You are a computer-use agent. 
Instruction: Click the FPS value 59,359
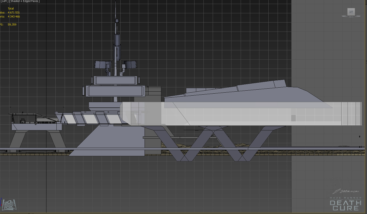[12, 25]
